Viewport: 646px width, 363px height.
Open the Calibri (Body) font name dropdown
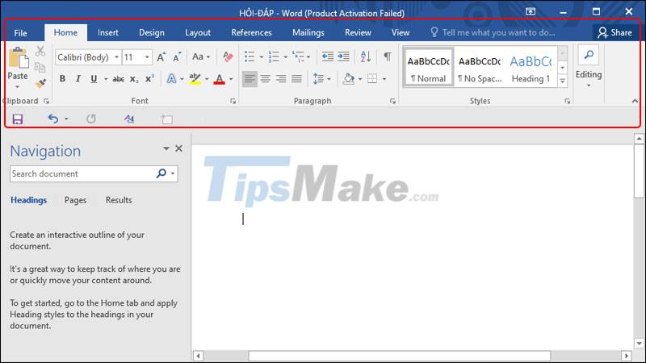click(116, 57)
